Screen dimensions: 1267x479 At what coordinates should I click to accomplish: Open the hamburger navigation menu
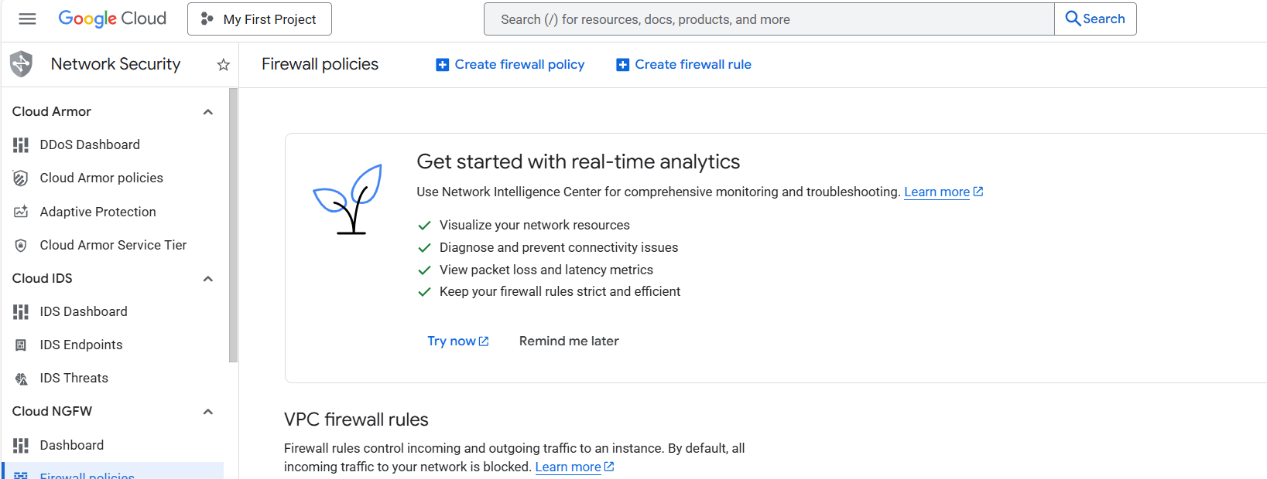point(27,19)
